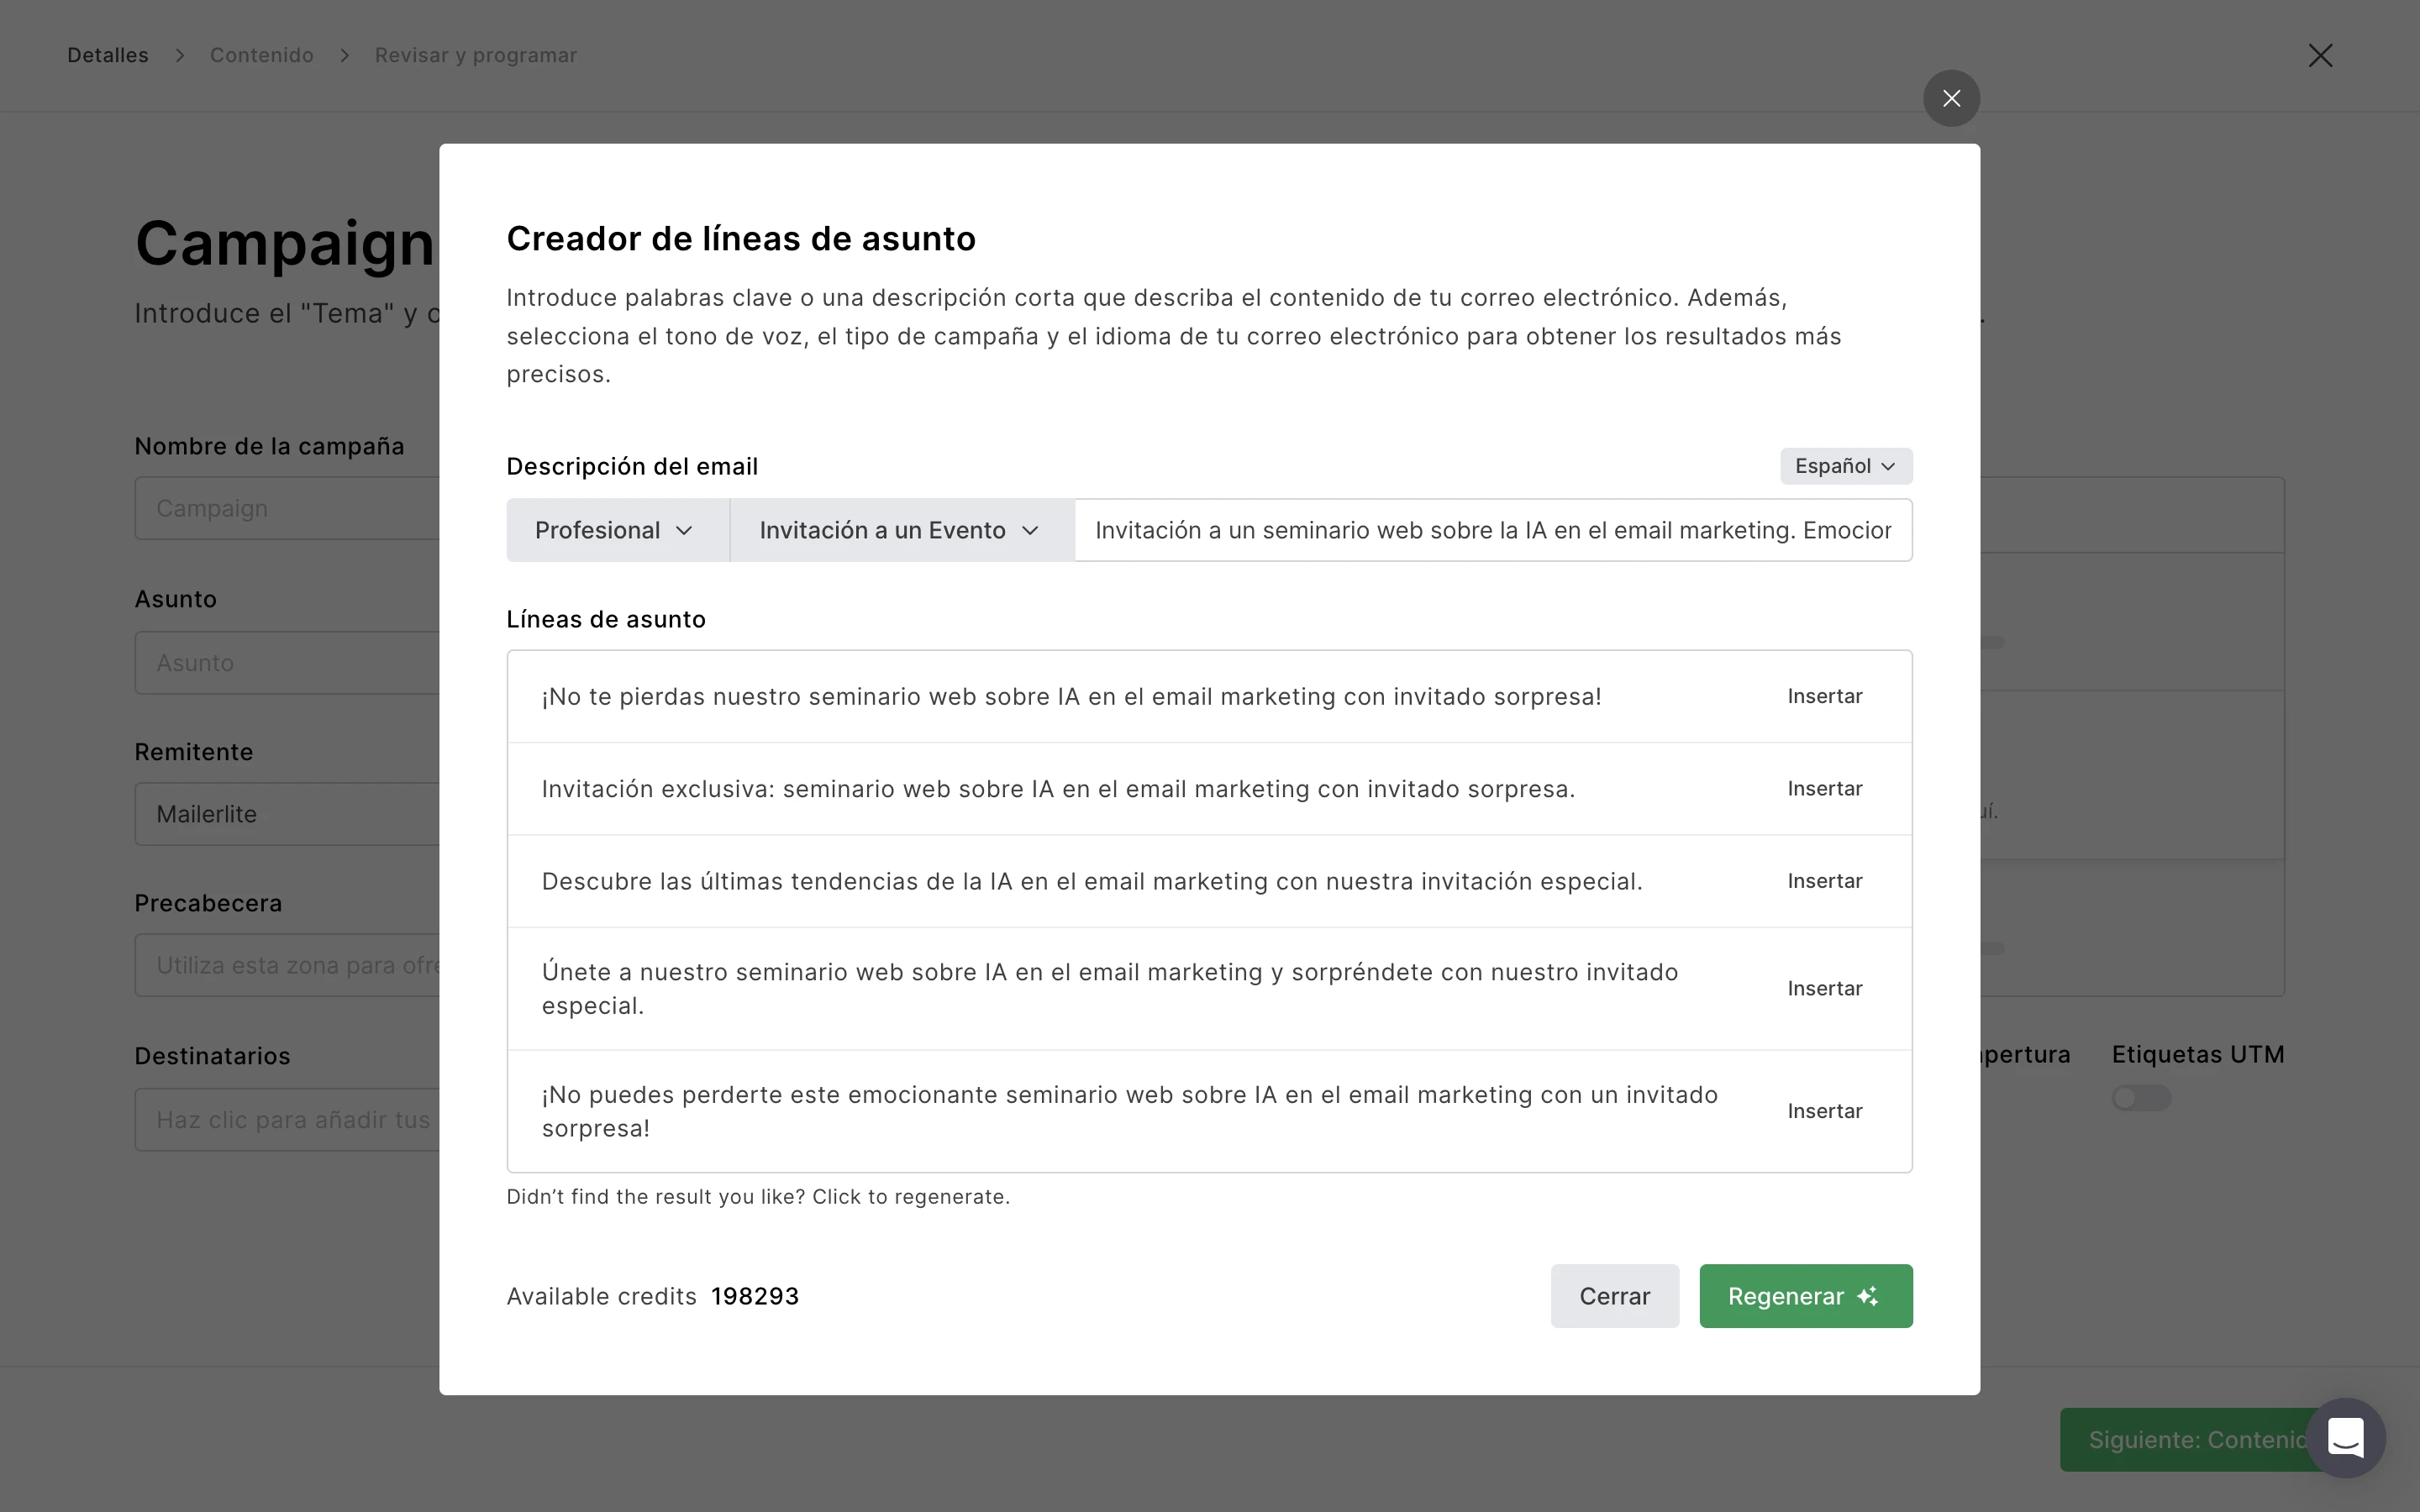Click the sparkle Regenerar button

pyautogui.click(x=1805, y=1296)
